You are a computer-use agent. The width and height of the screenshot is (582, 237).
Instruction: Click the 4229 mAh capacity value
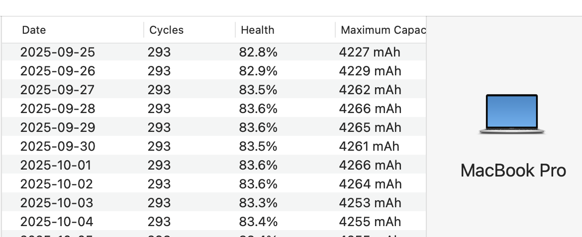click(370, 71)
